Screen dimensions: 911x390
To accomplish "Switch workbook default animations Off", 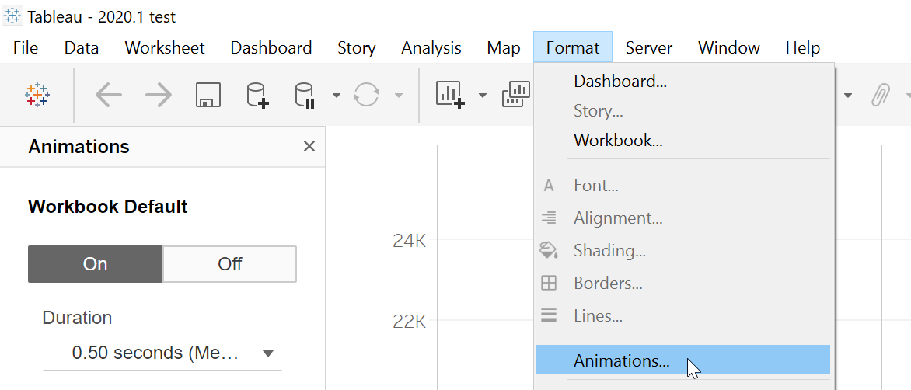I will [x=230, y=264].
